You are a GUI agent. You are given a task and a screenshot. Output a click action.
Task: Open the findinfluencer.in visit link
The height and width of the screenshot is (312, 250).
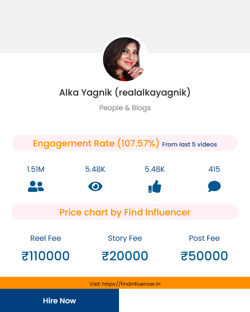(125, 284)
